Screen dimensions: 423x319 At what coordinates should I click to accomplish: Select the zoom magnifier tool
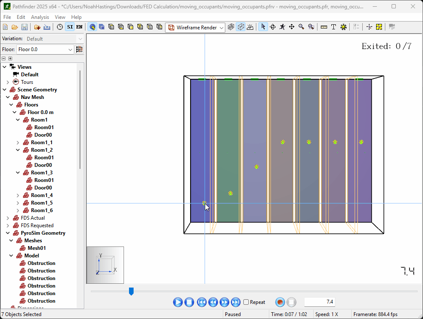301,27
